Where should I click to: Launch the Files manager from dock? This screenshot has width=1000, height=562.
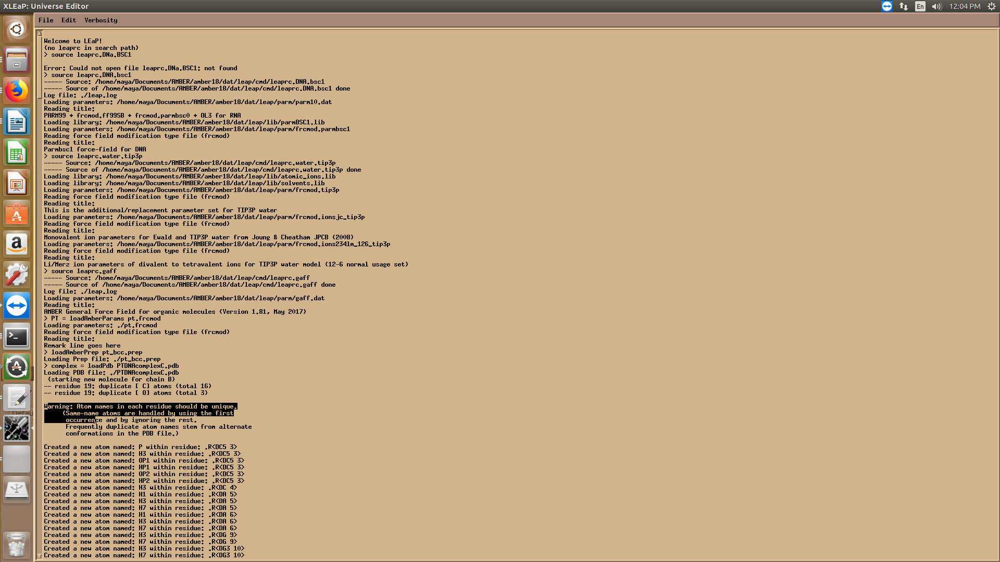tap(17, 60)
